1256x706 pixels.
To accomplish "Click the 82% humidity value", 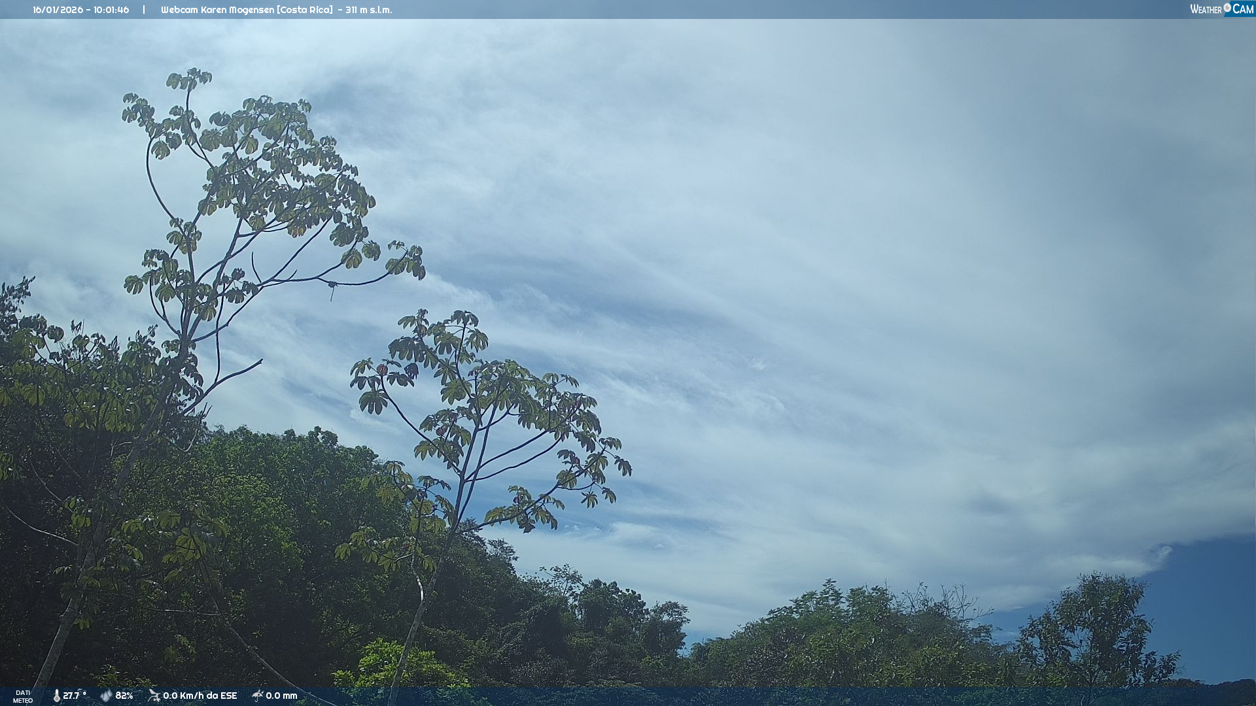I will tap(124, 696).
